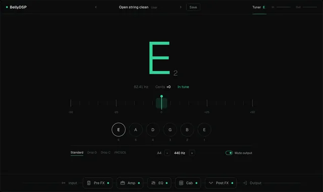
Task: Click the EQ sliders icon
Action: pyautogui.click(x=153, y=183)
